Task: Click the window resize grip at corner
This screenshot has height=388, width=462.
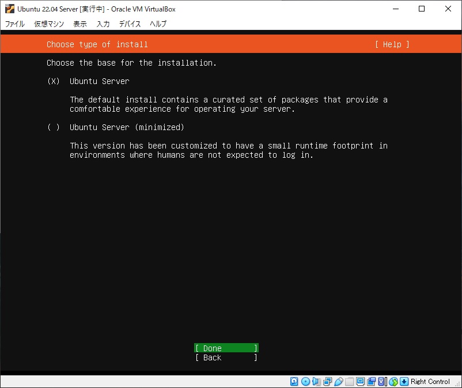Action: (458, 384)
